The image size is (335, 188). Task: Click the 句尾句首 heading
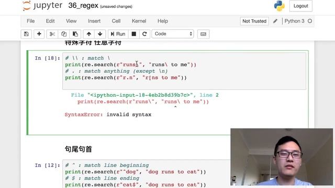coord(79,149)
